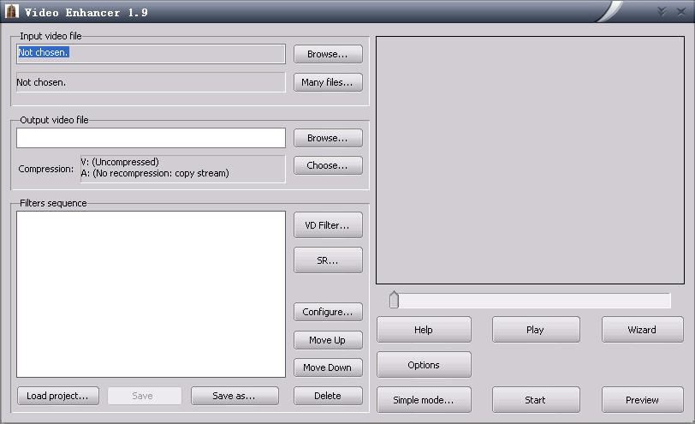Move the selected filter up
This screenshot has height=424, width=695.
[x=328, y=340]
